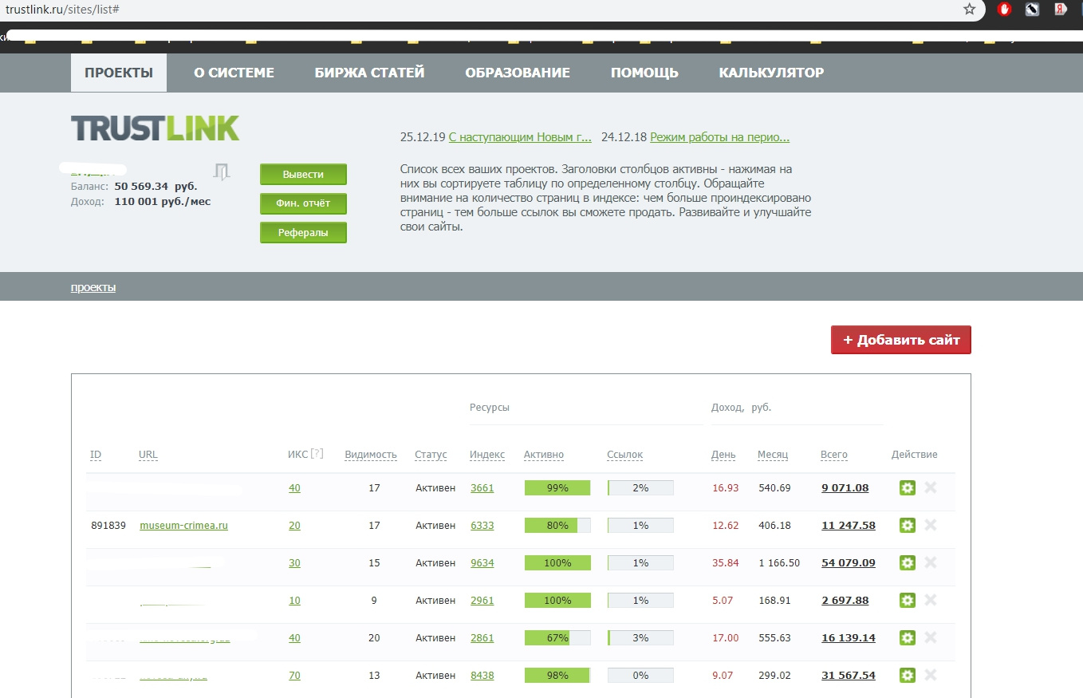
Task: Click the 99% Активно progress bar
Action: (557, 487)
